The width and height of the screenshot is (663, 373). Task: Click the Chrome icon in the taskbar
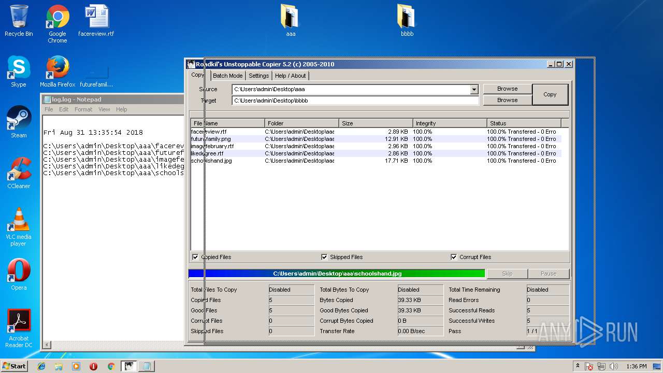tap(111, 366)
